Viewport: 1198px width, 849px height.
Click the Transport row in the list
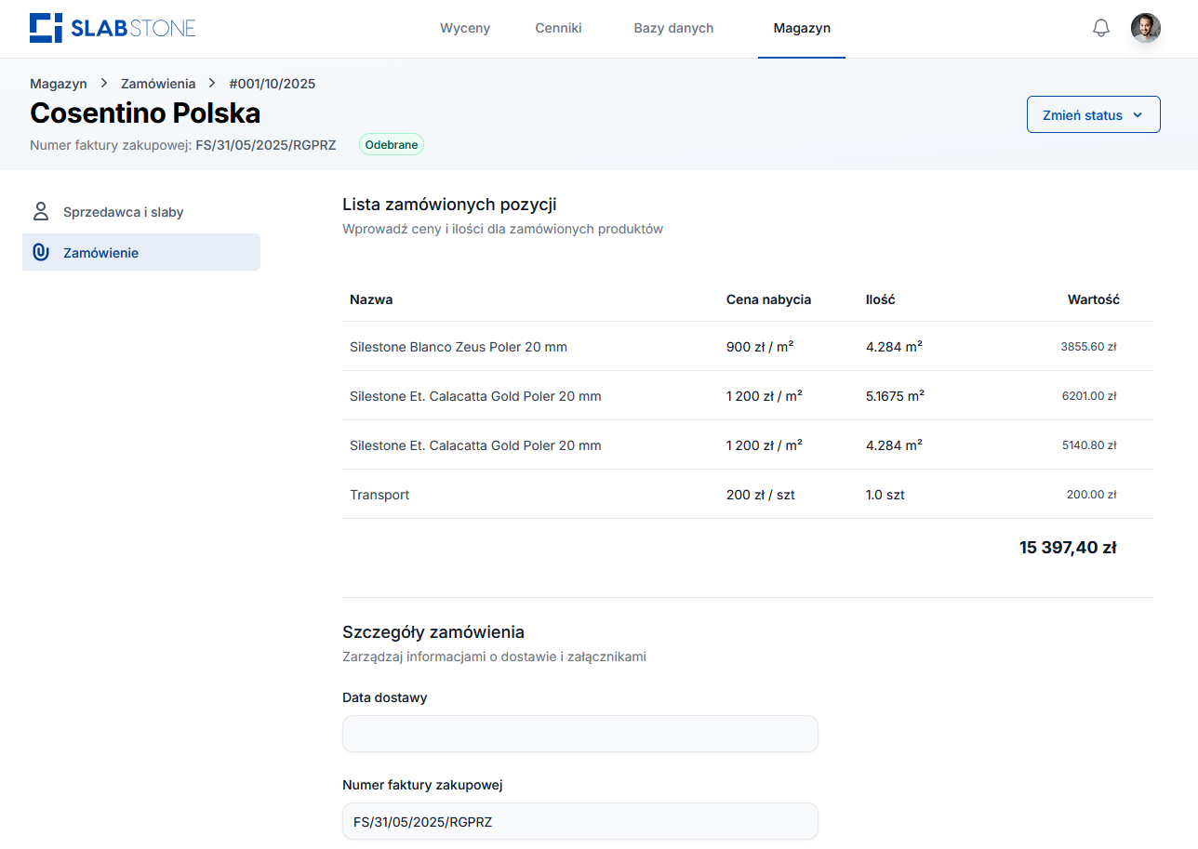click(x=379, y=495)
